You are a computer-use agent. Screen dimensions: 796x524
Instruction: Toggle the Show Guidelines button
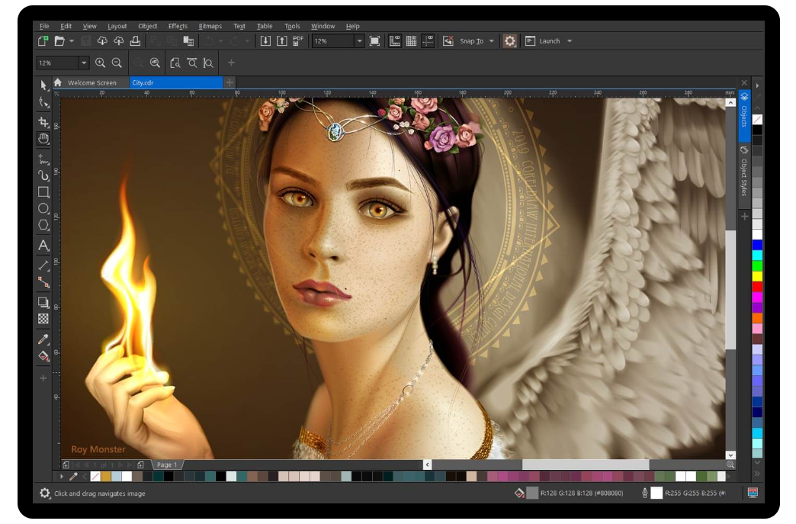428,41
